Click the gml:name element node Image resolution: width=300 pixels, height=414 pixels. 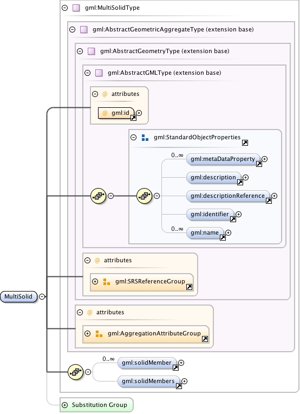click(205, 233)
